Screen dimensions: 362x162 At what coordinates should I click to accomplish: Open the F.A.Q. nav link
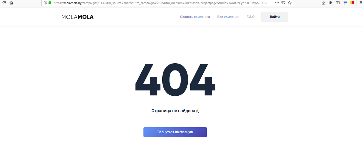point(251,17)
